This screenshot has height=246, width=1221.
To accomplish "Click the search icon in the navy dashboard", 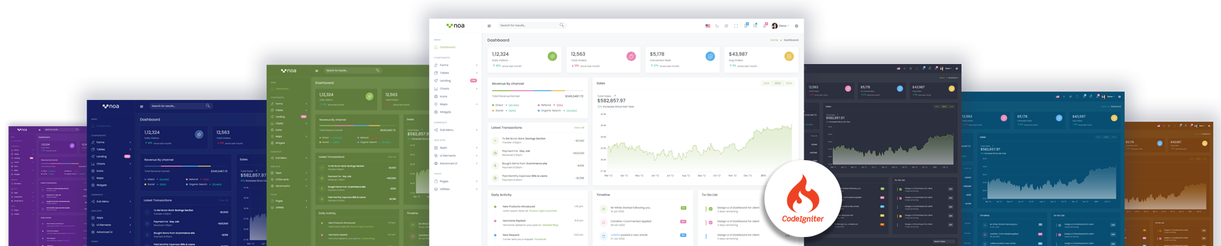I will pyautogui.click(x=207, y=106).
